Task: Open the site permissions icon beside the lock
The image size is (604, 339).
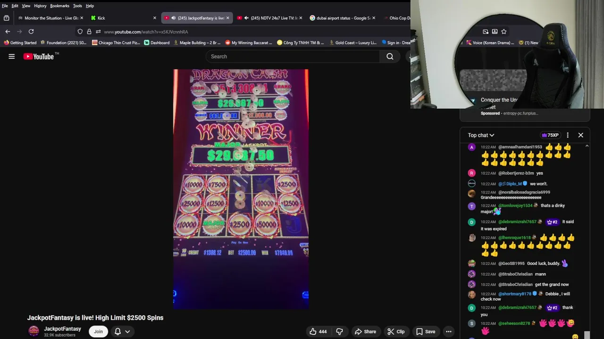Action: (98, 32)
